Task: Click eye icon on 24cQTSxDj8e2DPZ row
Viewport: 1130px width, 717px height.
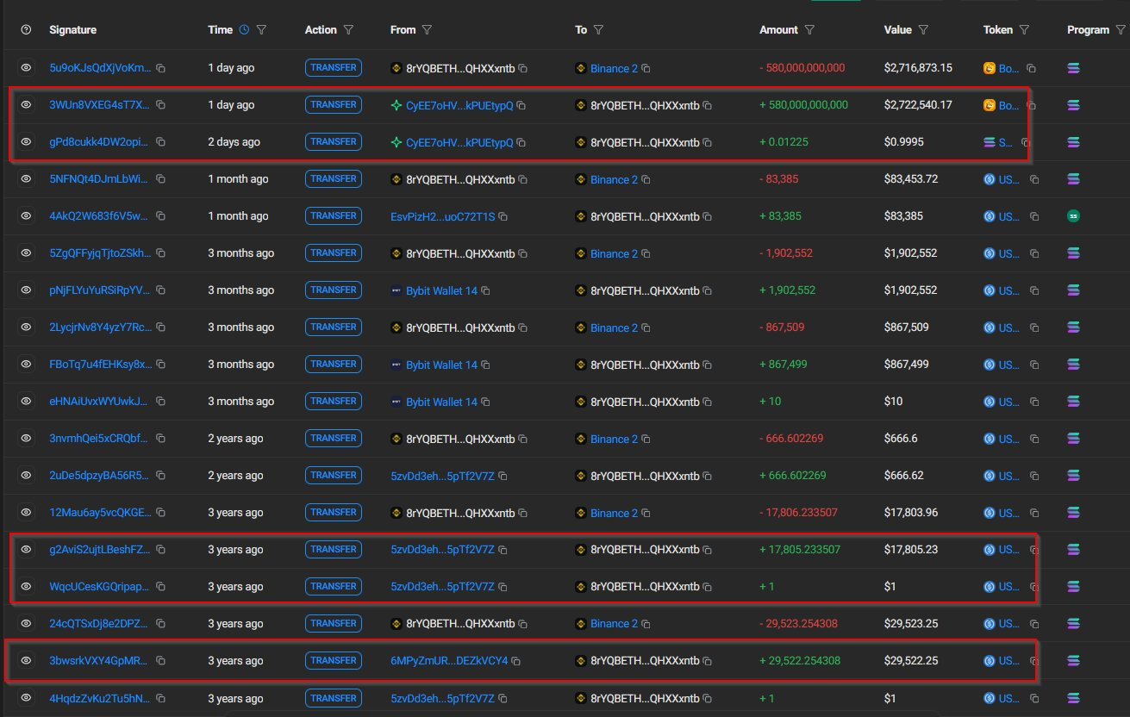Action: 26,623
